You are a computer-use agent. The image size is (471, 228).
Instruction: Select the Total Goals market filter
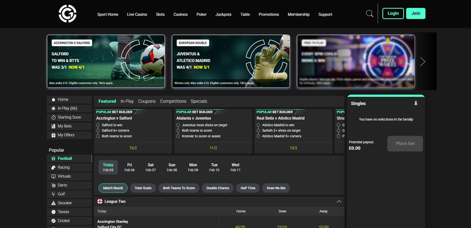(x=143, y=188)
